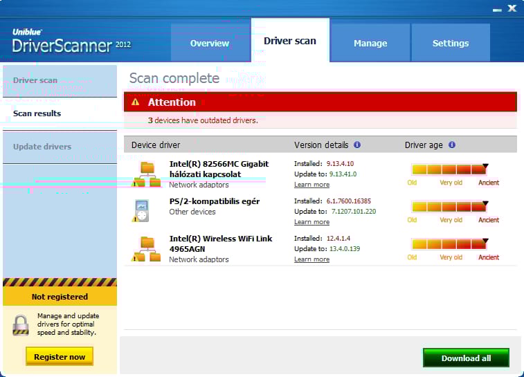Click the Download all button
Screen dimensions: 524x377
tap(466, 358)
